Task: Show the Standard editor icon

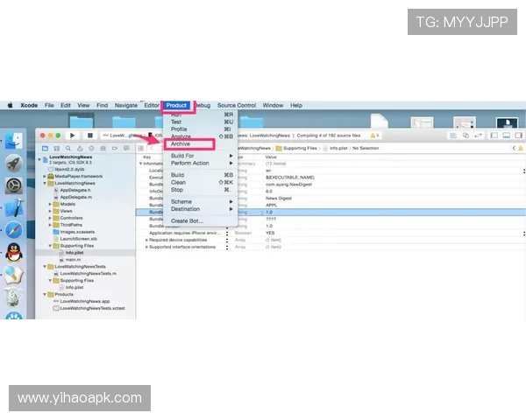Action: (x=453, y=136)
